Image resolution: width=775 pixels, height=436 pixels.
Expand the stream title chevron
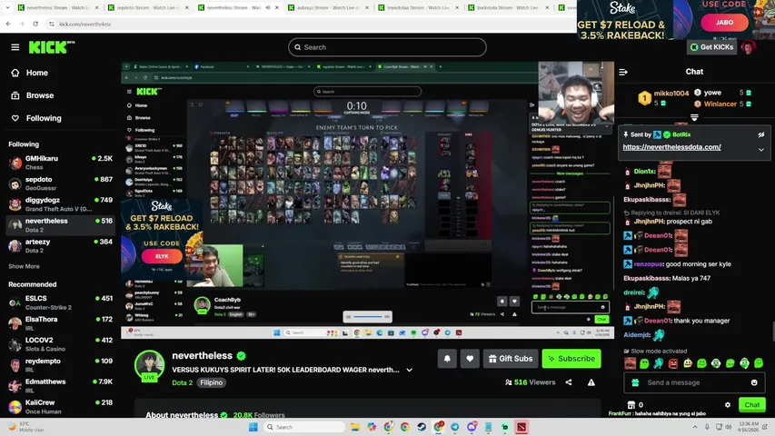click(409, 370)
